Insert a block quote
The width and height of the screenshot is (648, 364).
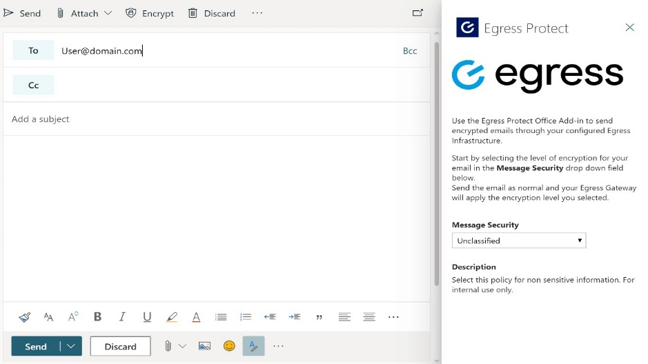(319, 317)
